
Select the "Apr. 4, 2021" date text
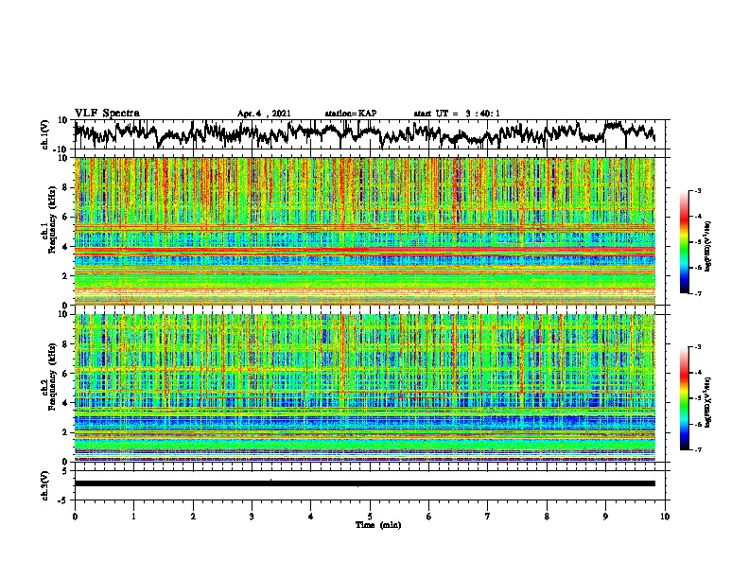point(264,114)
